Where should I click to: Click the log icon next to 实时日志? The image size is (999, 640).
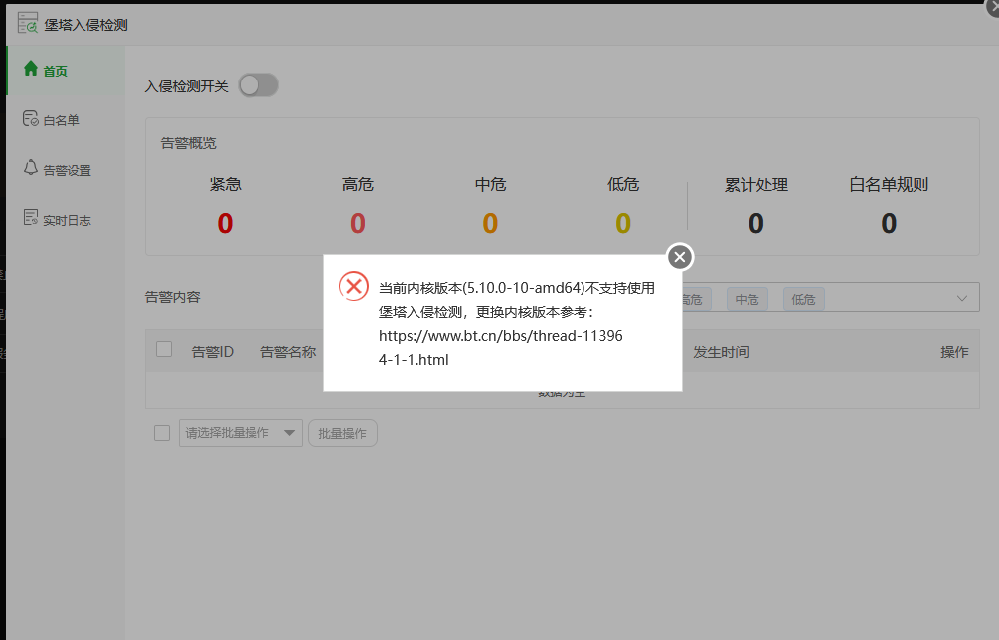click(29, 218)
